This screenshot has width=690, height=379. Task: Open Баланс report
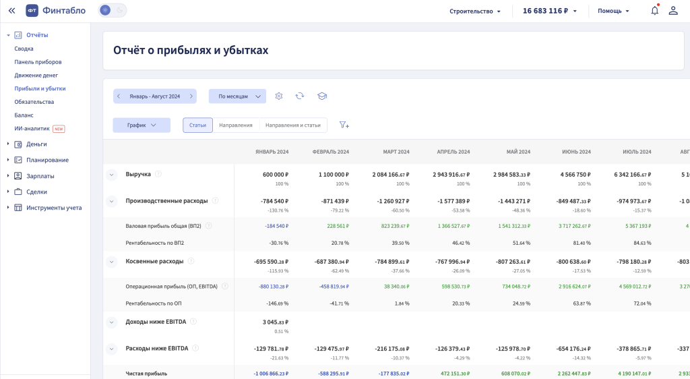(x=24, y=115)
